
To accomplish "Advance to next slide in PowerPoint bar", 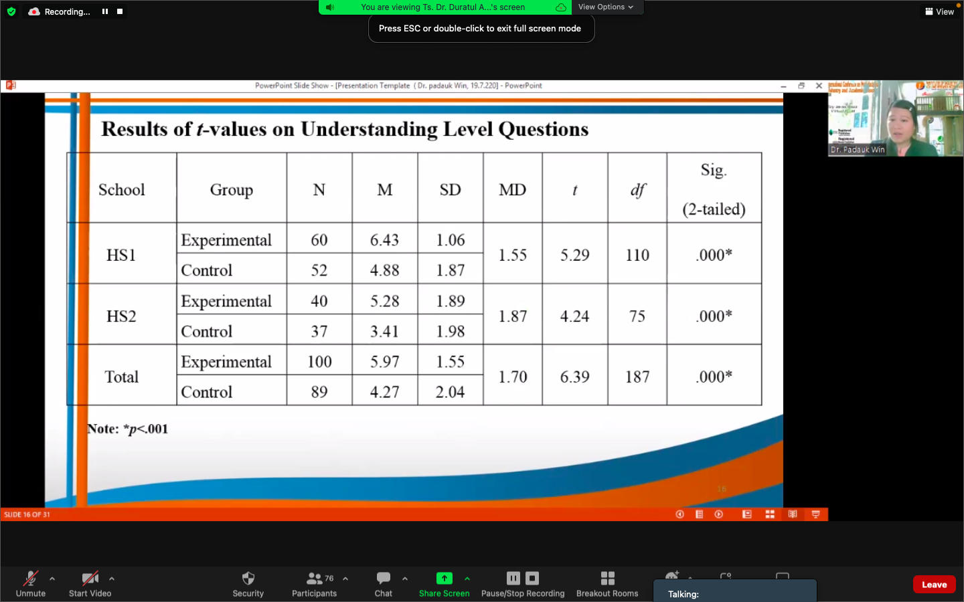I will click(719, 514).
